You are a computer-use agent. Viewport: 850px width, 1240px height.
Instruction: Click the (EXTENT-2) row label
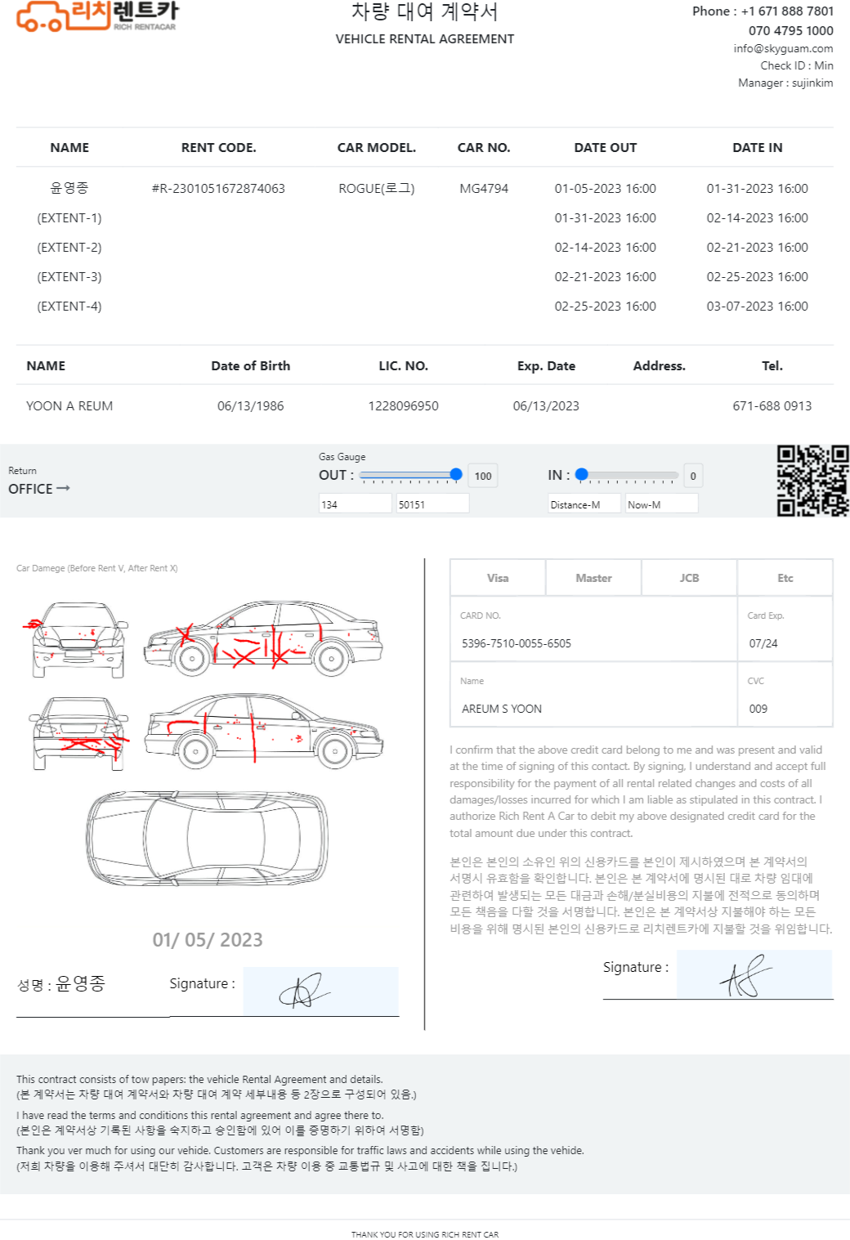tap(69, 247)
